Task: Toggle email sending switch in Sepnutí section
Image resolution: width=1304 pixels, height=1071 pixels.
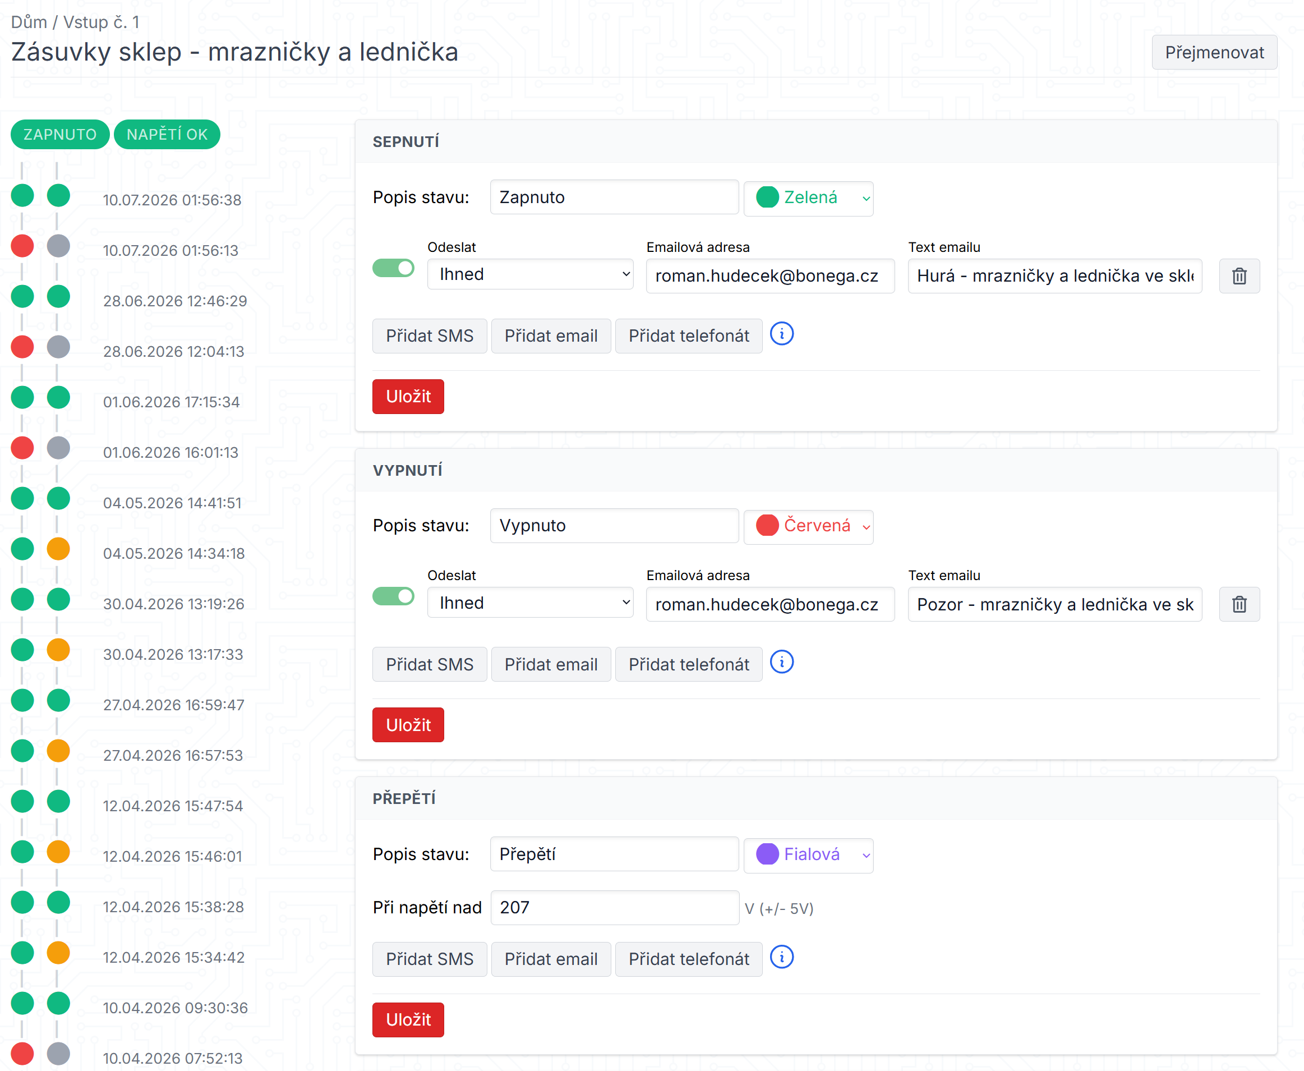Action: [394, 268]
